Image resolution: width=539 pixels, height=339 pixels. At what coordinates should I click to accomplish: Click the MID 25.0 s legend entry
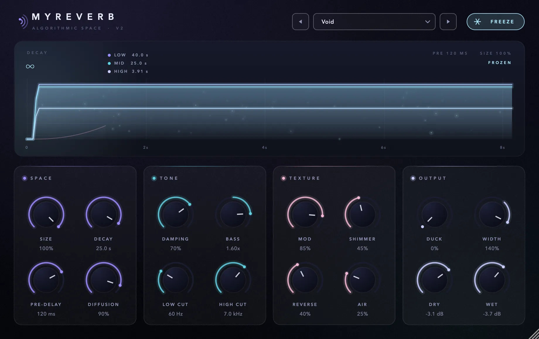point(127,63)
